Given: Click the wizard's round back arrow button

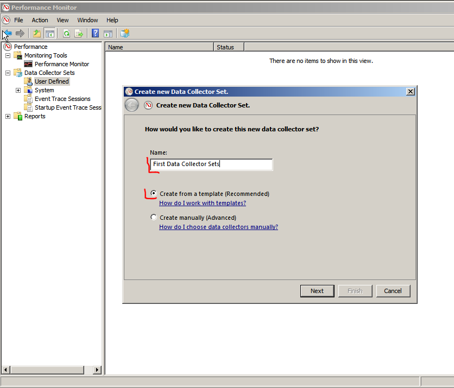Looking at the screenshot, I should tap(132, 105).
